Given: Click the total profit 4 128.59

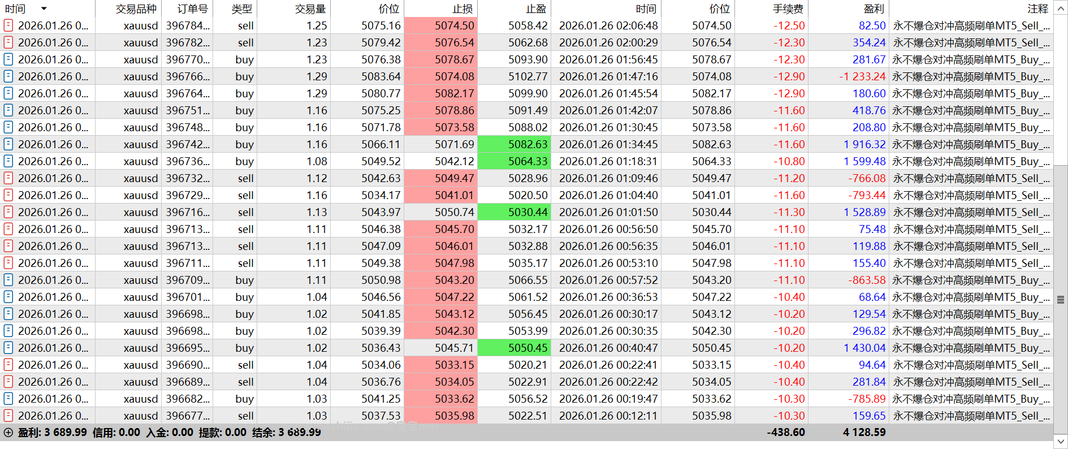Looking at the screenshot, I should coord(864,432).
